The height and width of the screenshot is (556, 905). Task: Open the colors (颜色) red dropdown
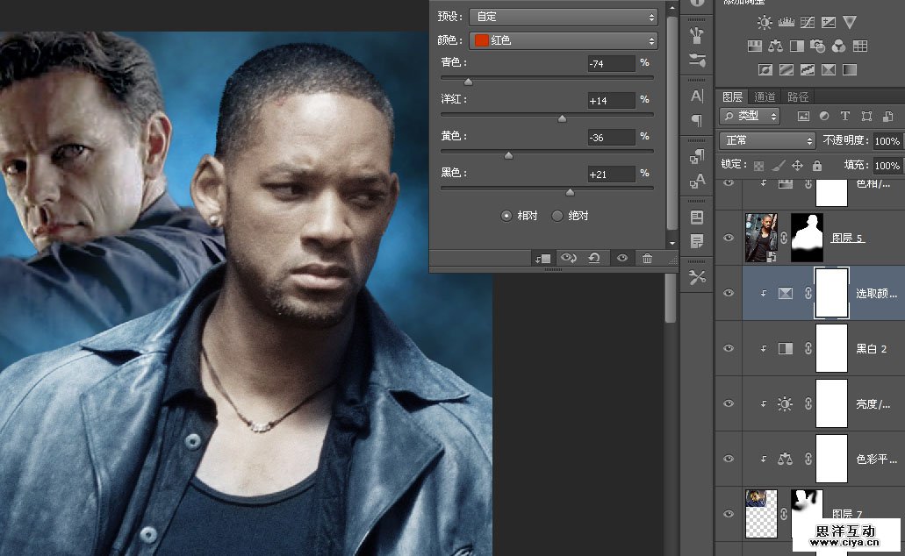[x=564, y=40]
